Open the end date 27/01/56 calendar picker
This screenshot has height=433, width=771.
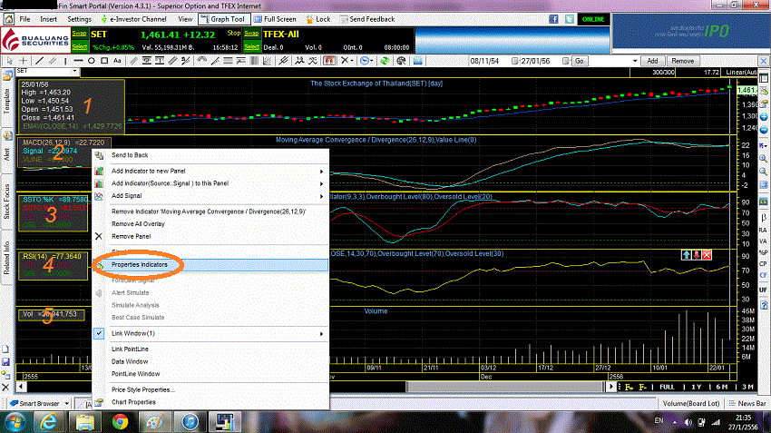click(565, 61)
